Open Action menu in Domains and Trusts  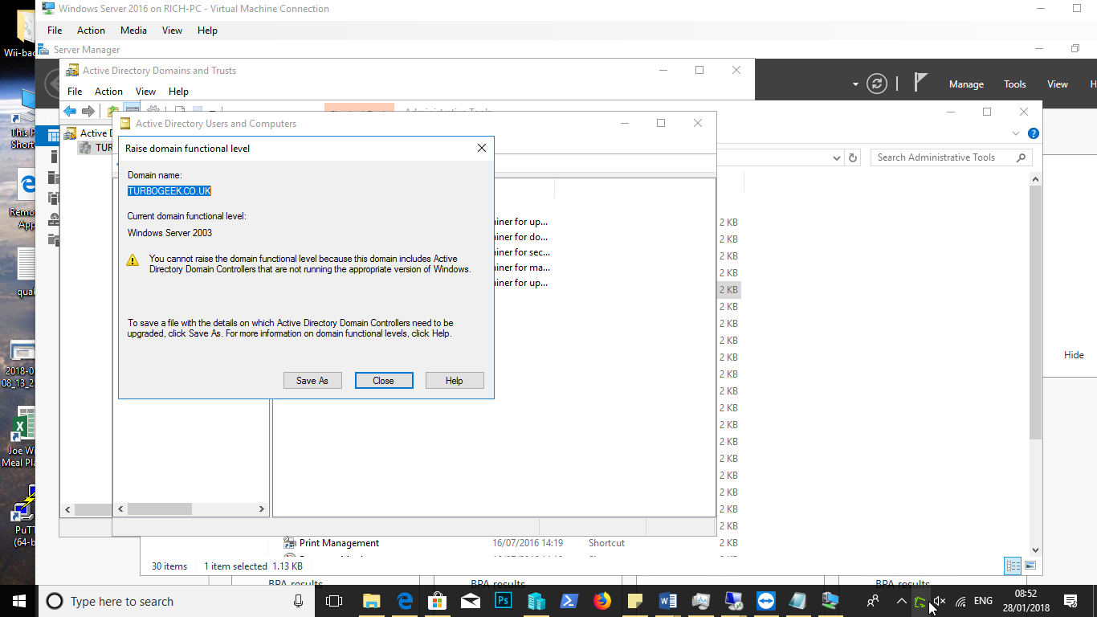click(x=108, y=92)
